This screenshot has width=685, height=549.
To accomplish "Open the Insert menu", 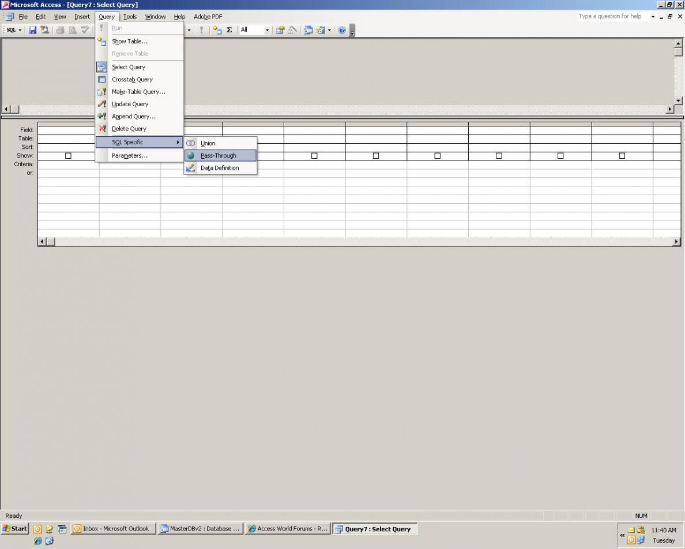I will pos(82,17).
